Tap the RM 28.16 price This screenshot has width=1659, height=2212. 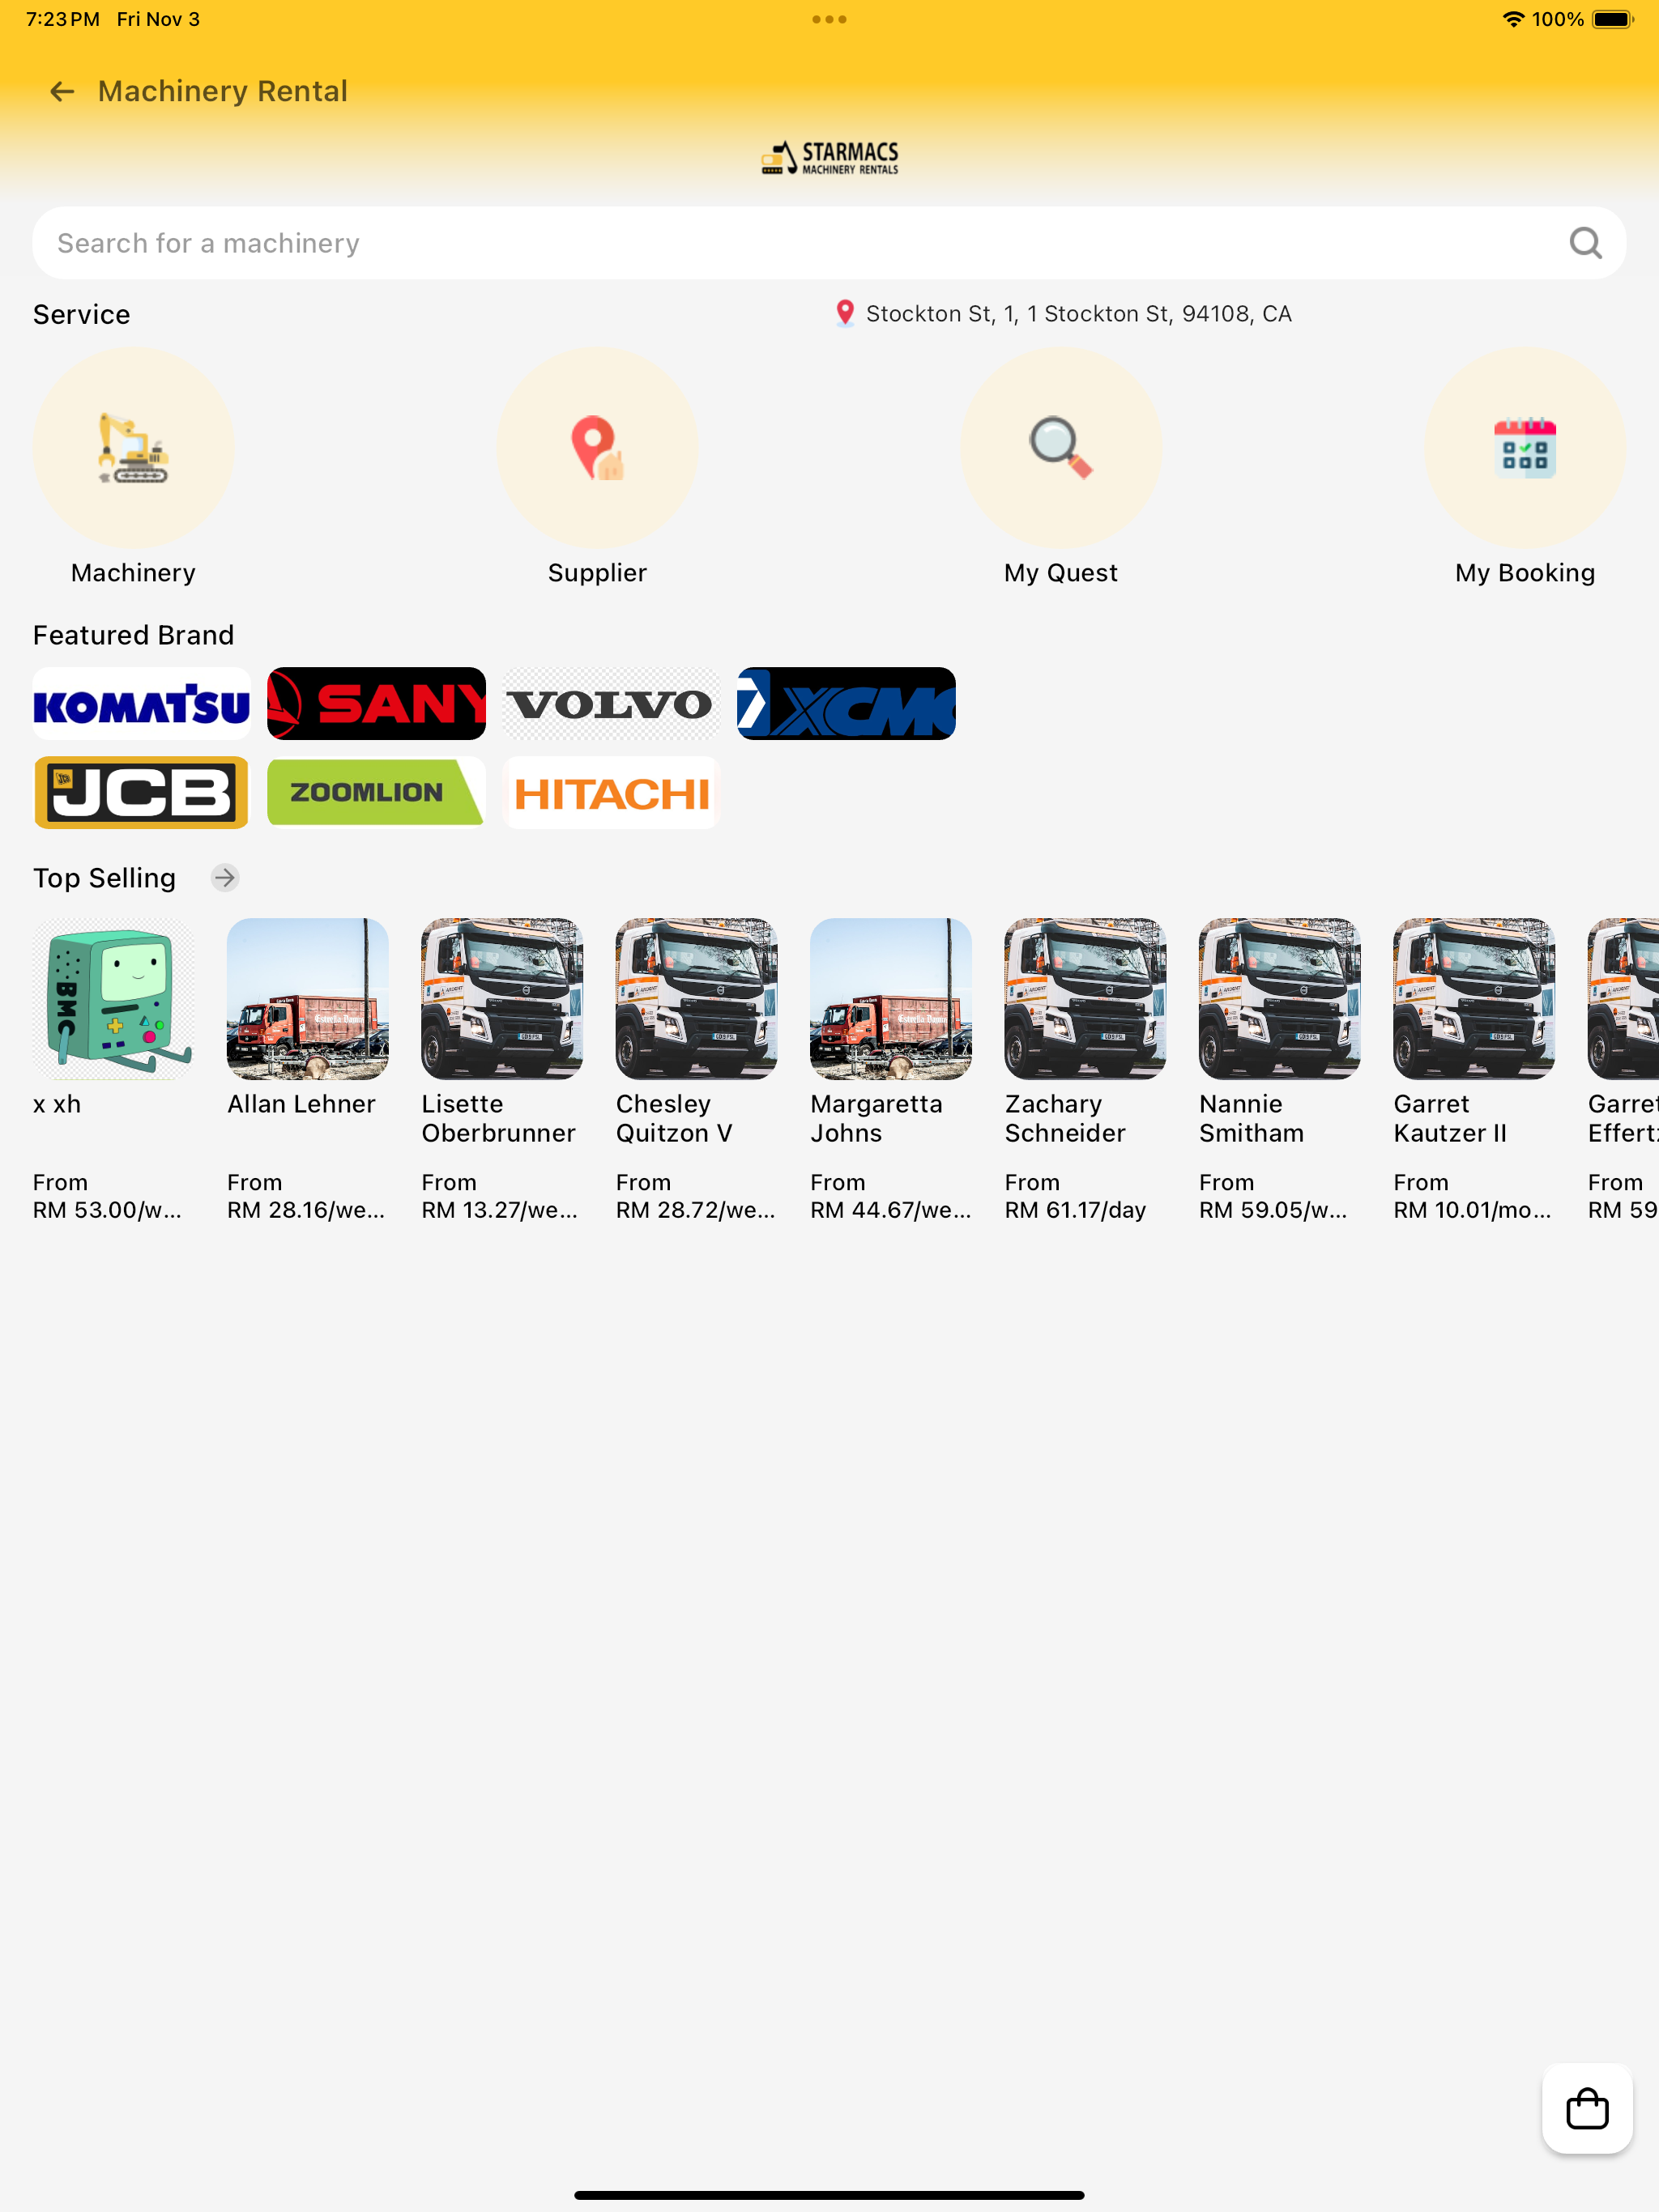pos(306,1210)
